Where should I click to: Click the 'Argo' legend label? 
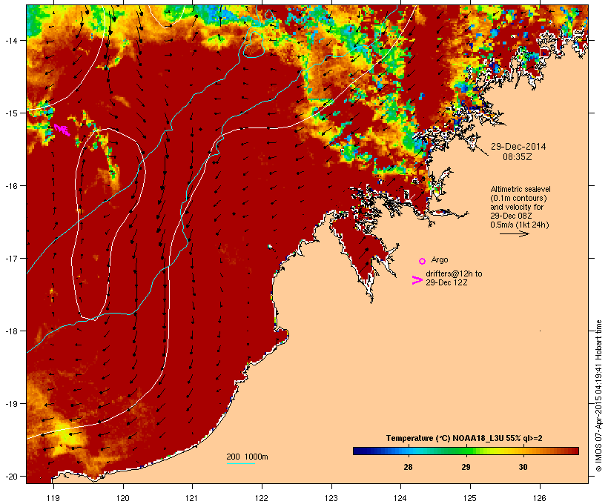[440, 259]
